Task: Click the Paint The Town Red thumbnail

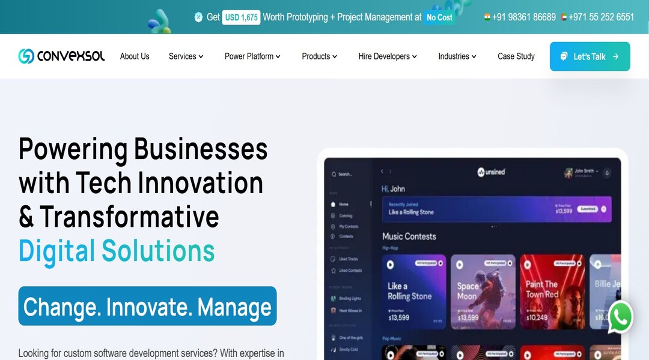Action: pyautogui.click(x=552, y=292)
